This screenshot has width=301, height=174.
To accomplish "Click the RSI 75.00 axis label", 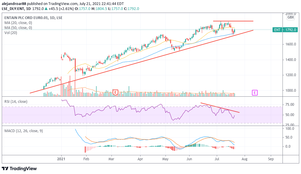I will coord(290,105).
